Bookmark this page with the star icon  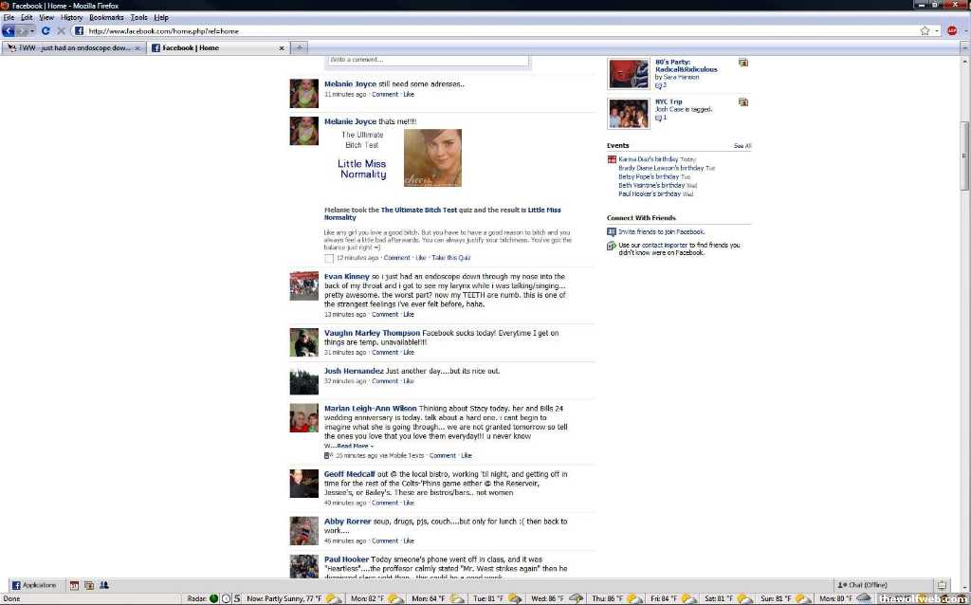pos(925,31)
